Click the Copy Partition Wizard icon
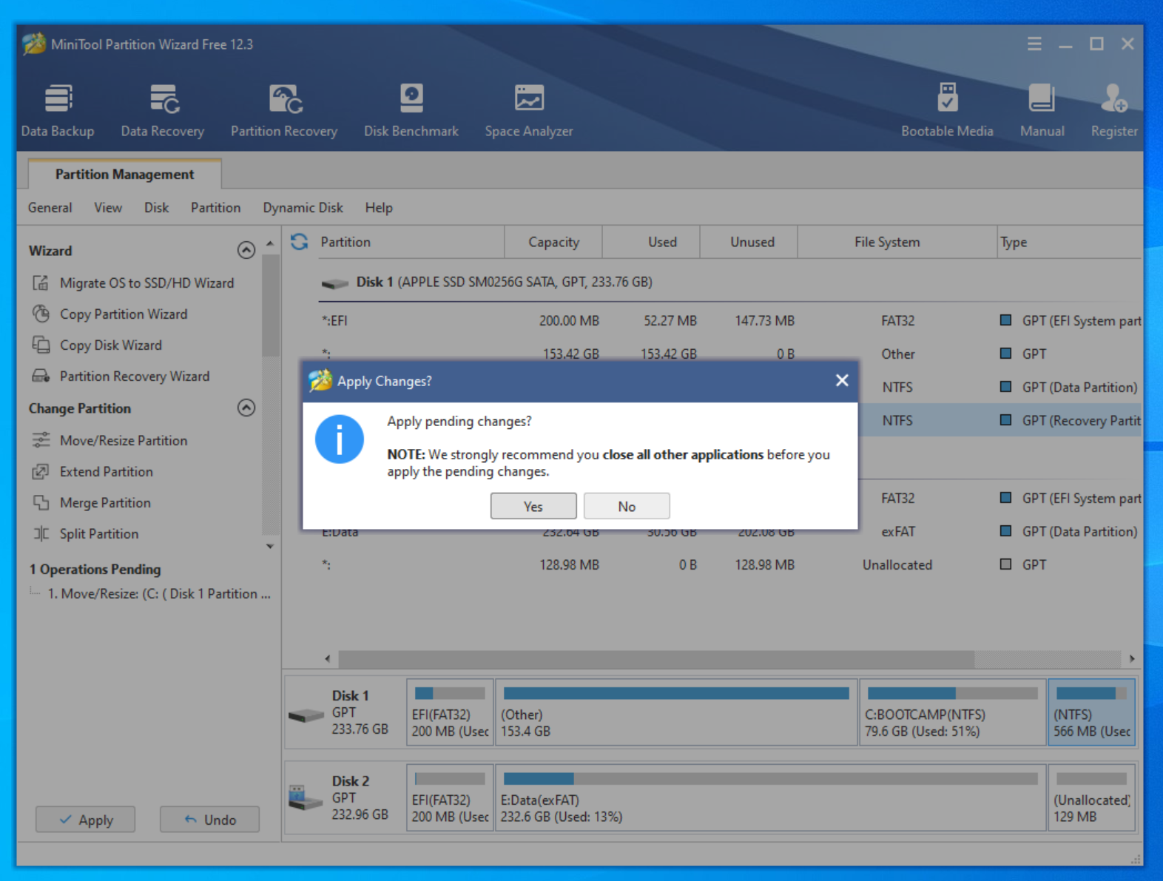Screen dimensions: 1163x881 (41, 314)
